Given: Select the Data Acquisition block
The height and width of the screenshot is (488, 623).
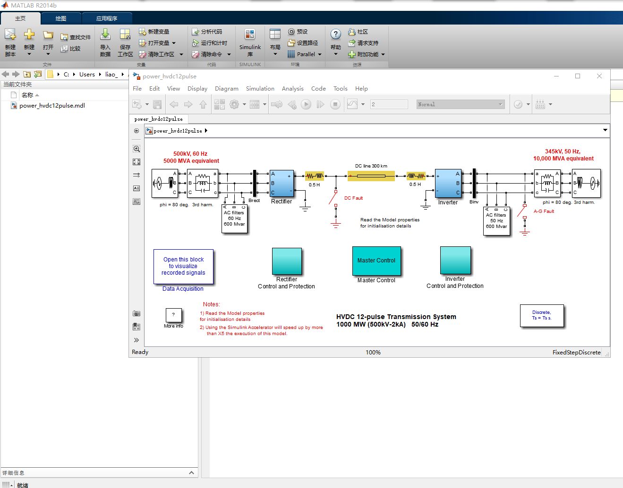Looking at the screenshot, I should click(x=183, y=266).
